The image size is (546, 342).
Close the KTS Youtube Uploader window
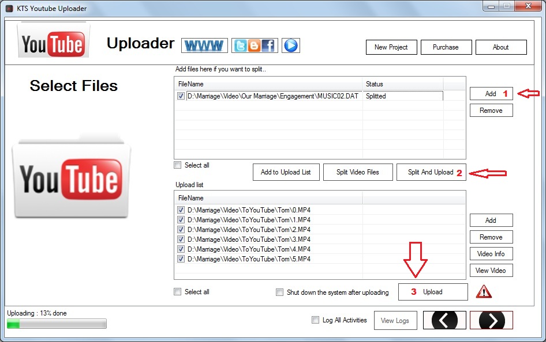pos(528,6)
